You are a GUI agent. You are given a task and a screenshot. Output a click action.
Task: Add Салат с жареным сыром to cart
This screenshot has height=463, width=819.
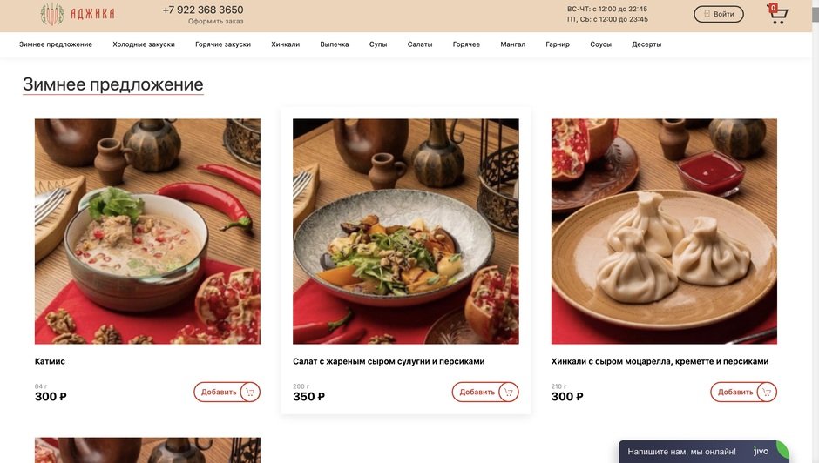coord(485,392)
